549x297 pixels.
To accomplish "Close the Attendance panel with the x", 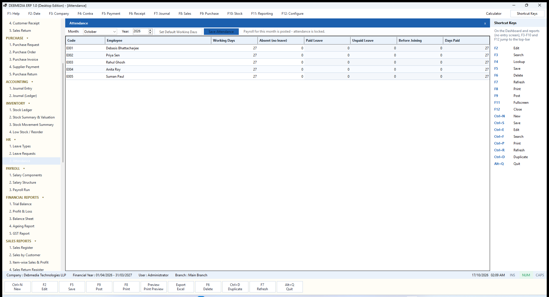I will pos(485,23).
